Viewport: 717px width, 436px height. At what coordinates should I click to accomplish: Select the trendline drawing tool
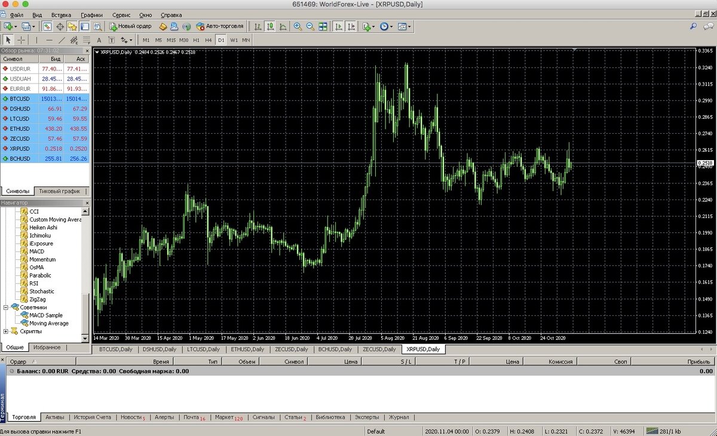(62, 40)
